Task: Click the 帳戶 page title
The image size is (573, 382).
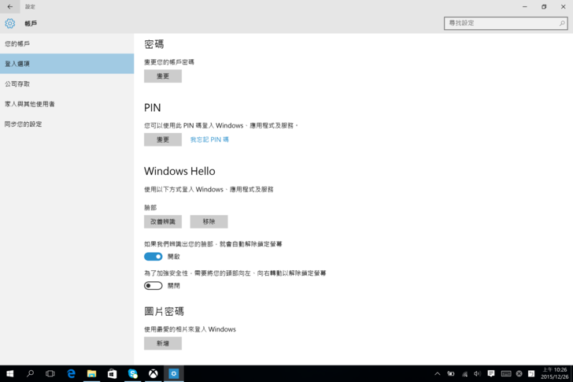Action: point(31,24)
